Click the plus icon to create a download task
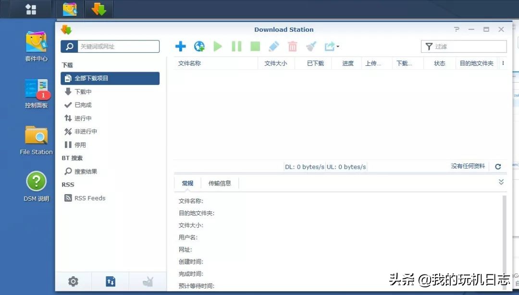The image size is (519, 295). [181, 46]
